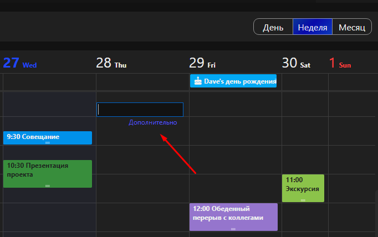Click resize grip of Презентация проекта event
Screen dimensions: 378x237
[48, 186]
